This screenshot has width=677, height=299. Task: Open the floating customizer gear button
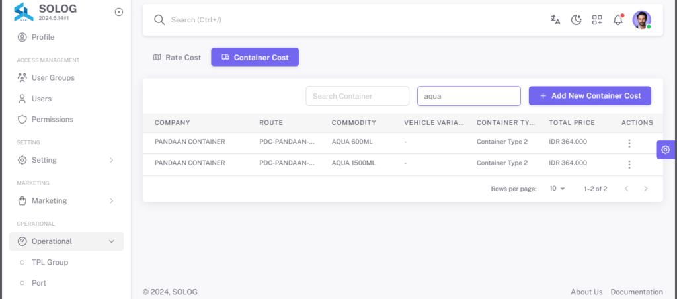coord(666,150)
